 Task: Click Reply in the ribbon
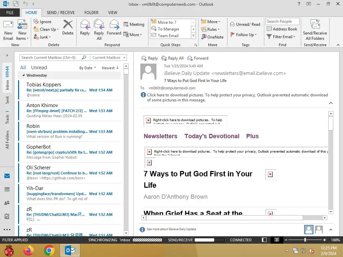tap(85, 27)
